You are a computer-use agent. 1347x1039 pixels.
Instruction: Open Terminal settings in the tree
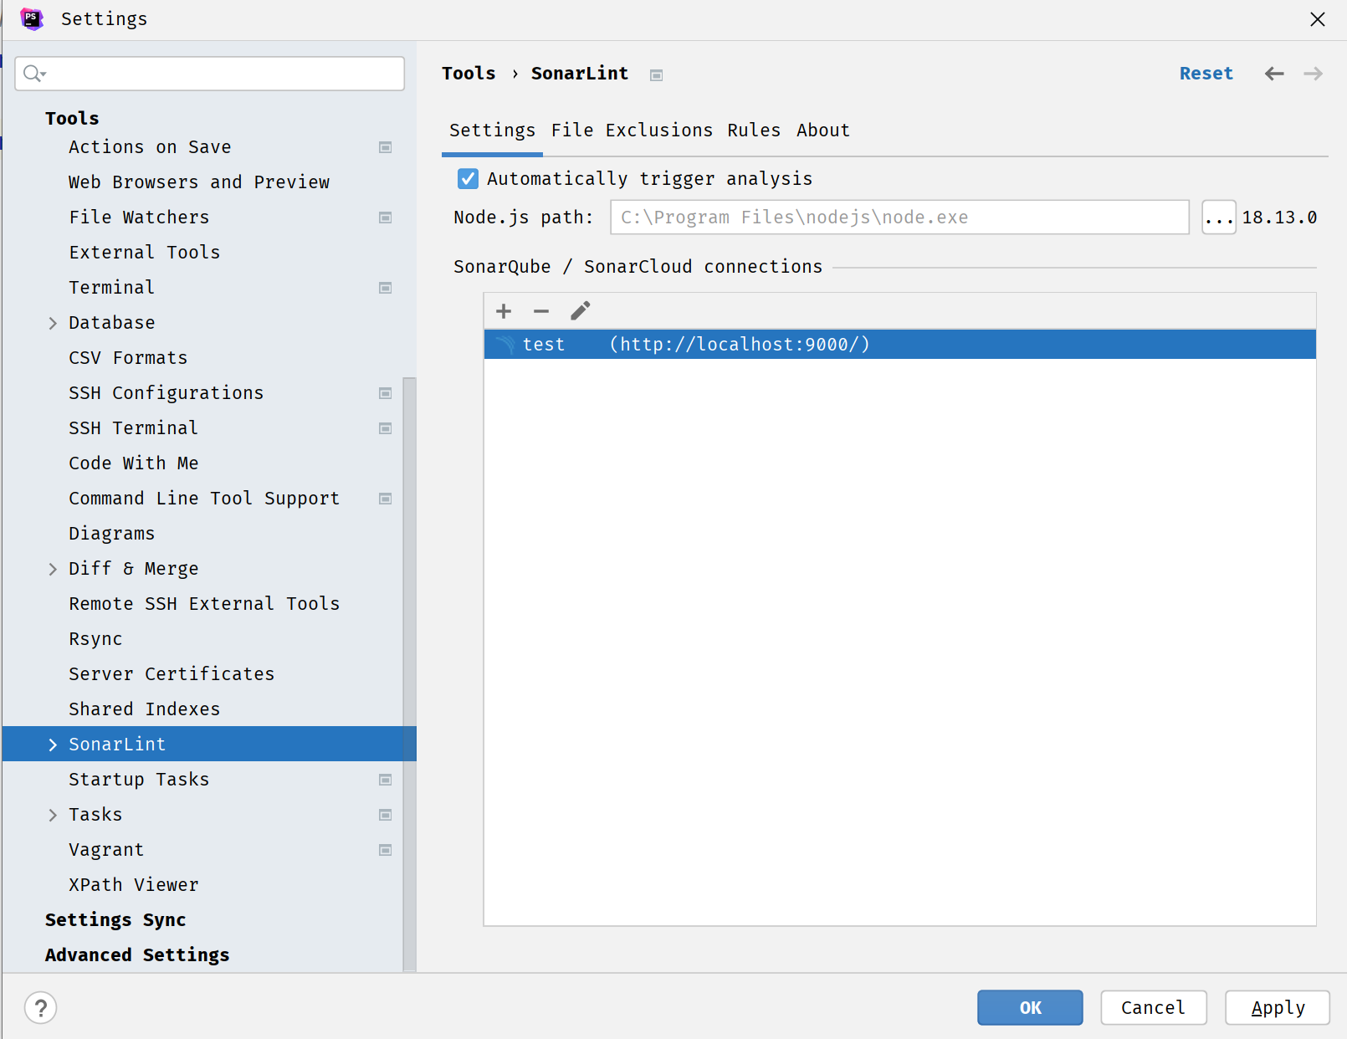click(112, 288)
